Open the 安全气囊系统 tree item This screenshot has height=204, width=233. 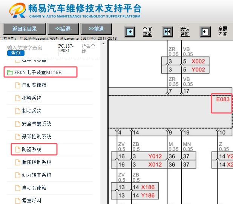tap(37, 124)
